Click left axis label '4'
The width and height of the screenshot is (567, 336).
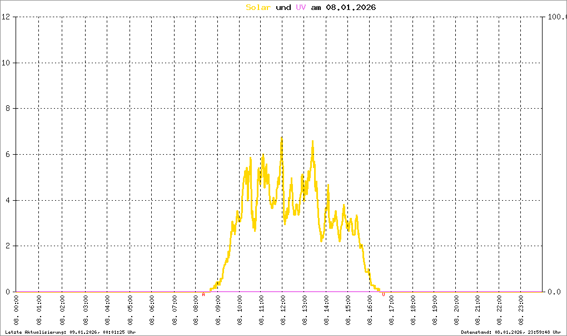coord(8,200)
